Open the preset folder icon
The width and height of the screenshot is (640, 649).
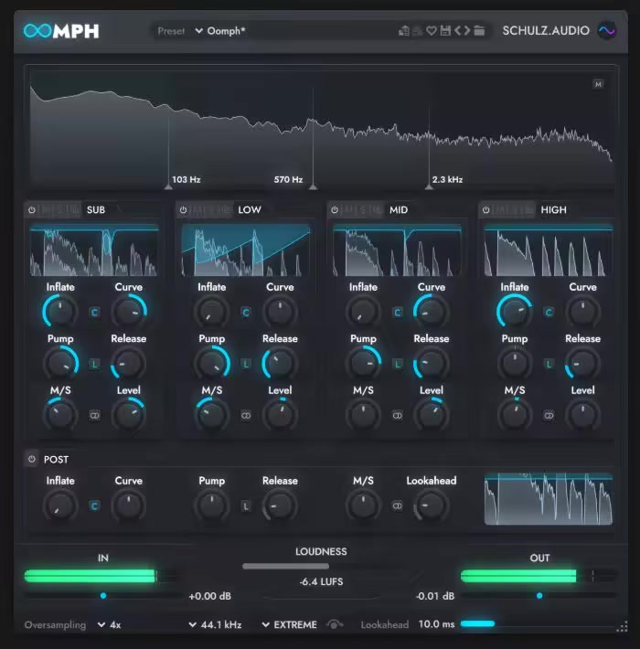click(479, 31)
